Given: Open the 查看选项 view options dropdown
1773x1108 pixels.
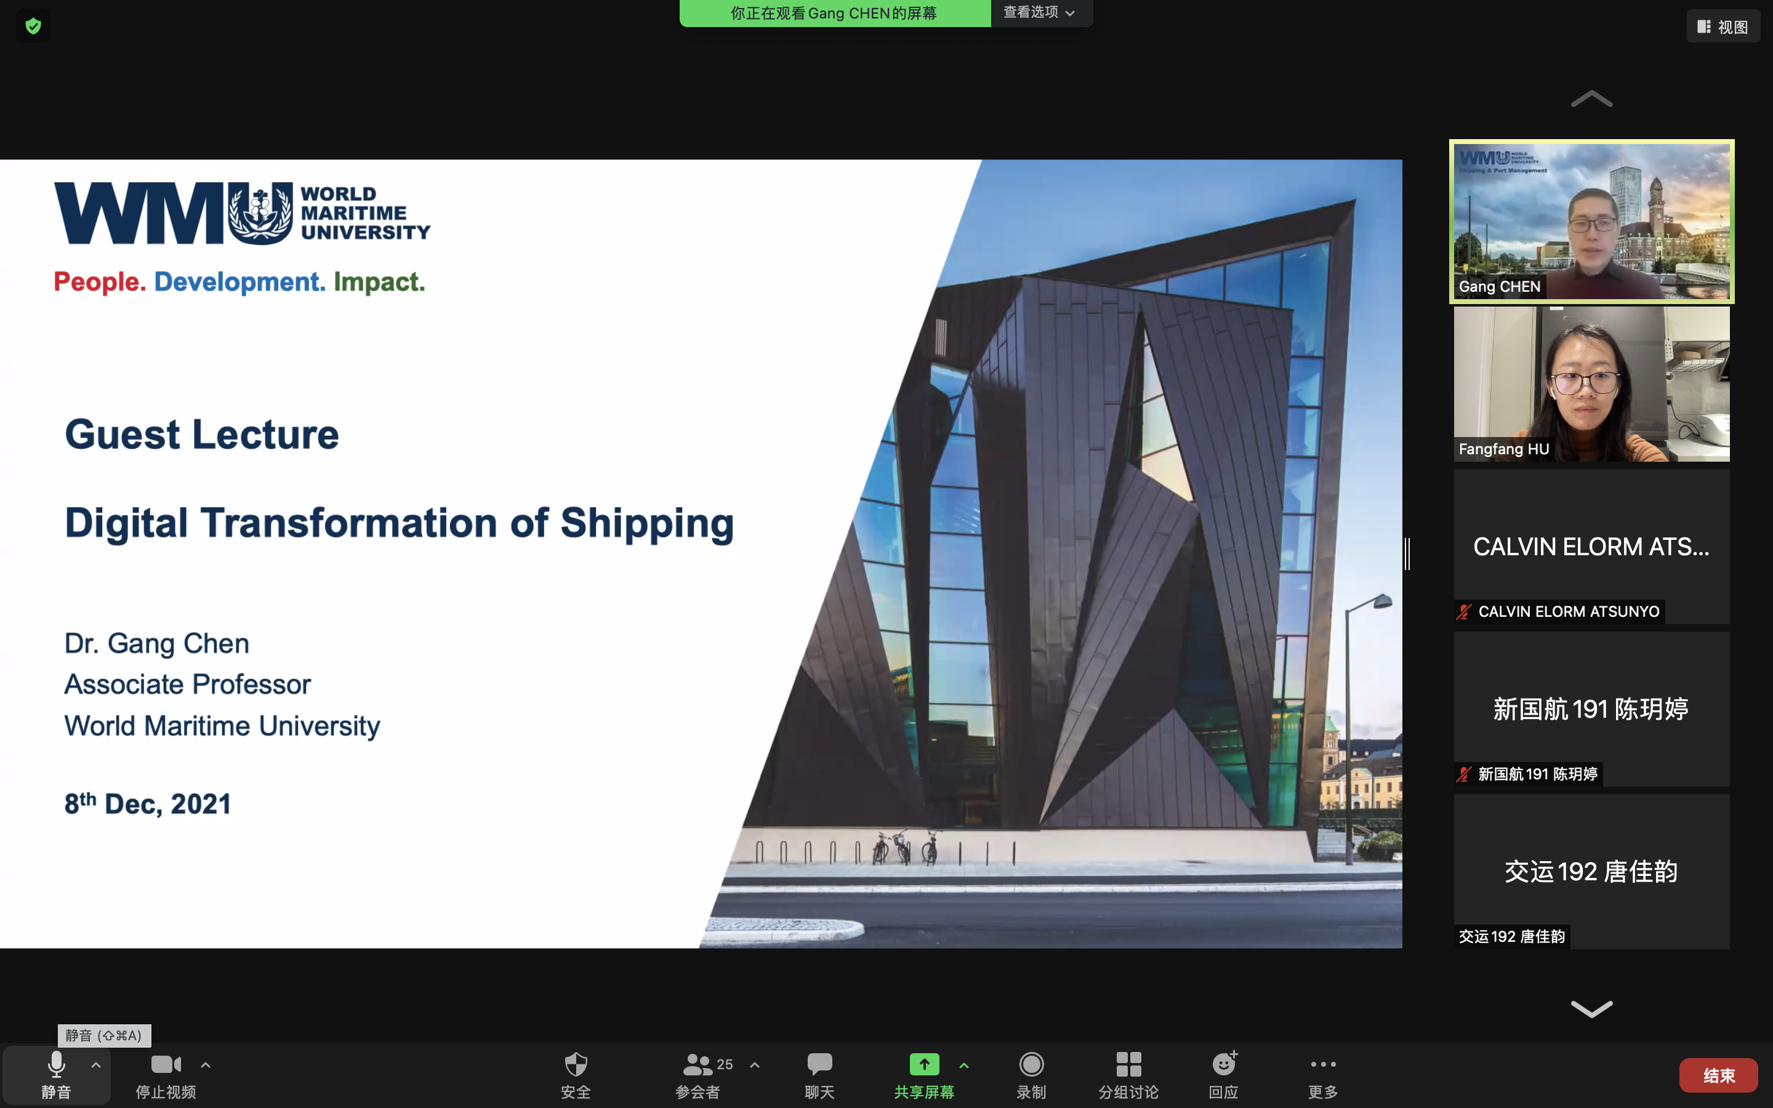Looking at the screenshot, I should coord(1039,12).
